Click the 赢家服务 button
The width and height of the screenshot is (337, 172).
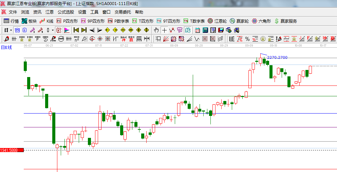pos(286,21)
